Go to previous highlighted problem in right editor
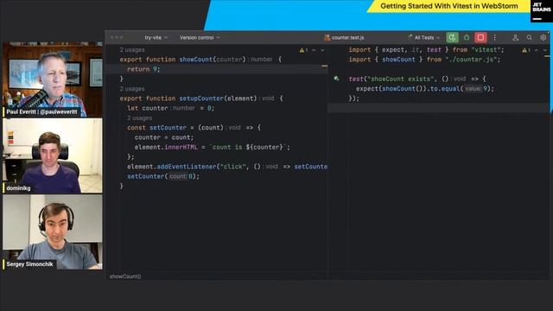 coord(537,50)
